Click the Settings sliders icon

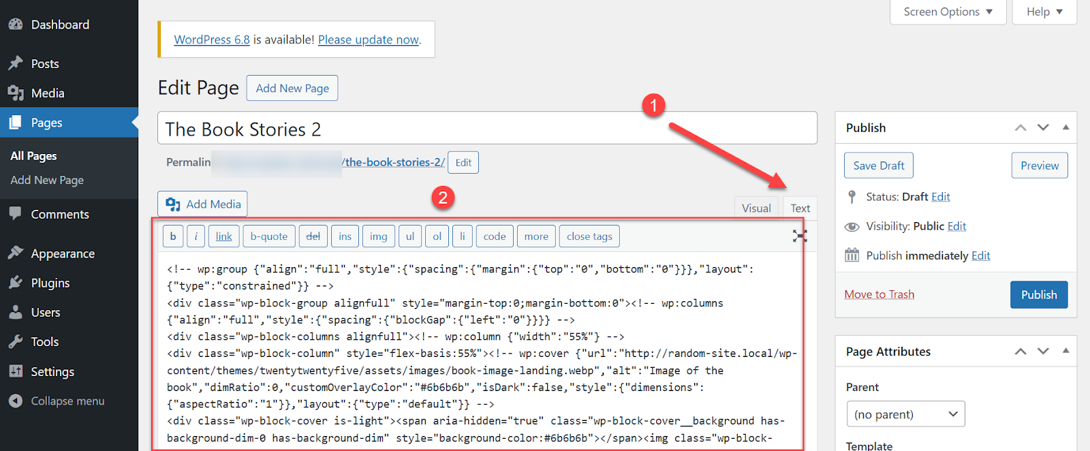[16, 371]
